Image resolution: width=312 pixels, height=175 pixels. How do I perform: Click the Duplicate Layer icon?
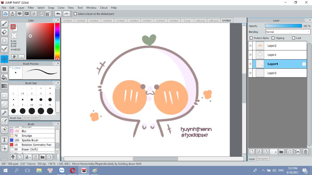pos(290,152)
